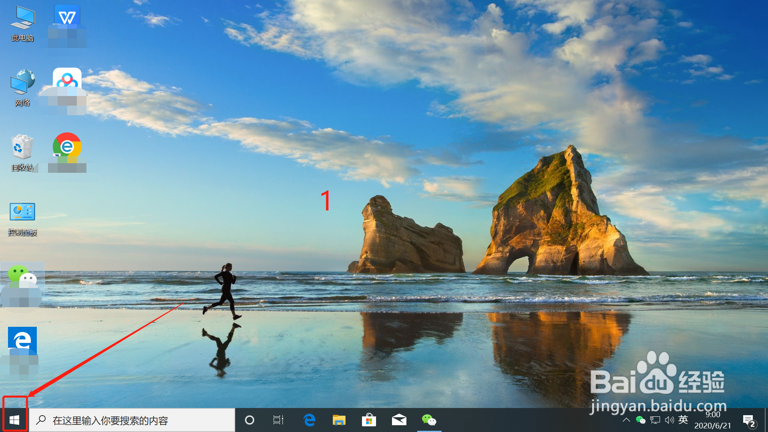Open the volume speaker control
Image resolution: width=768 pixels, height=432 pixels.
(669, 420)
